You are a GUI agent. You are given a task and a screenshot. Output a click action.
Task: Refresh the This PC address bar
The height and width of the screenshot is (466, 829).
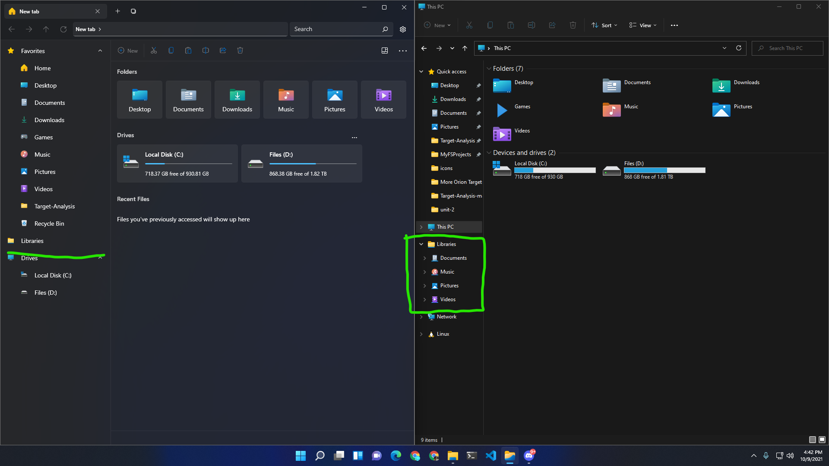pos(739,48)
